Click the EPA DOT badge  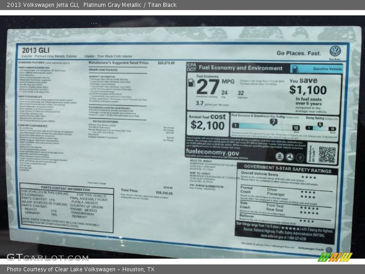coord(192,67)
